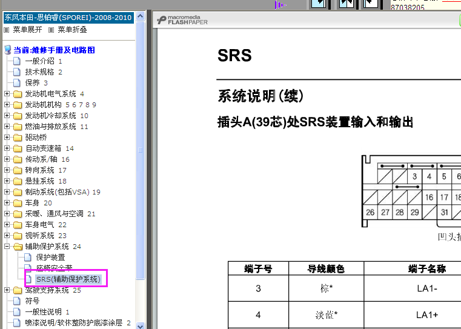Click the open folder icon of 辅助保护系统 24
This screenshot has width=461, height=329.
18,247
